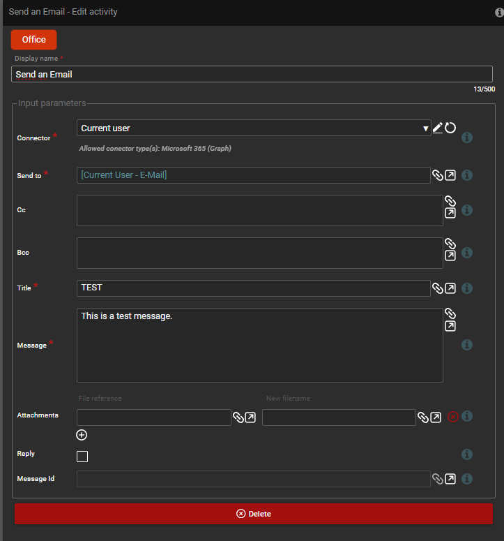This screenshot has height=541, width=504.
Task: Open the expand editor icon for Message
Action: [450, 326]
